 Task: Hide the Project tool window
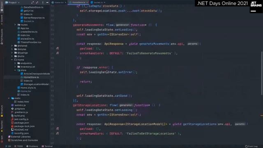pos(47,2)
